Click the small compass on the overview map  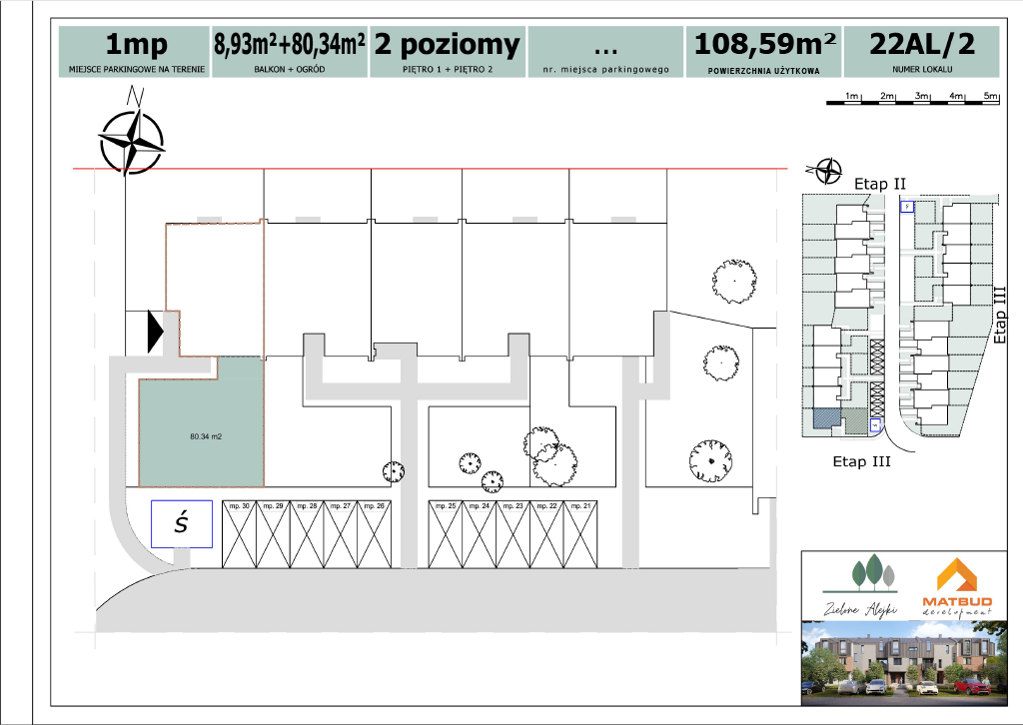pyautogui.click(x=828, y=172)
